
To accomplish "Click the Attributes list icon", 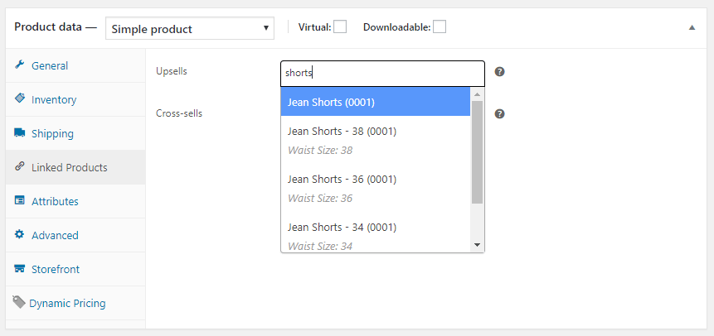I will 20,200.
